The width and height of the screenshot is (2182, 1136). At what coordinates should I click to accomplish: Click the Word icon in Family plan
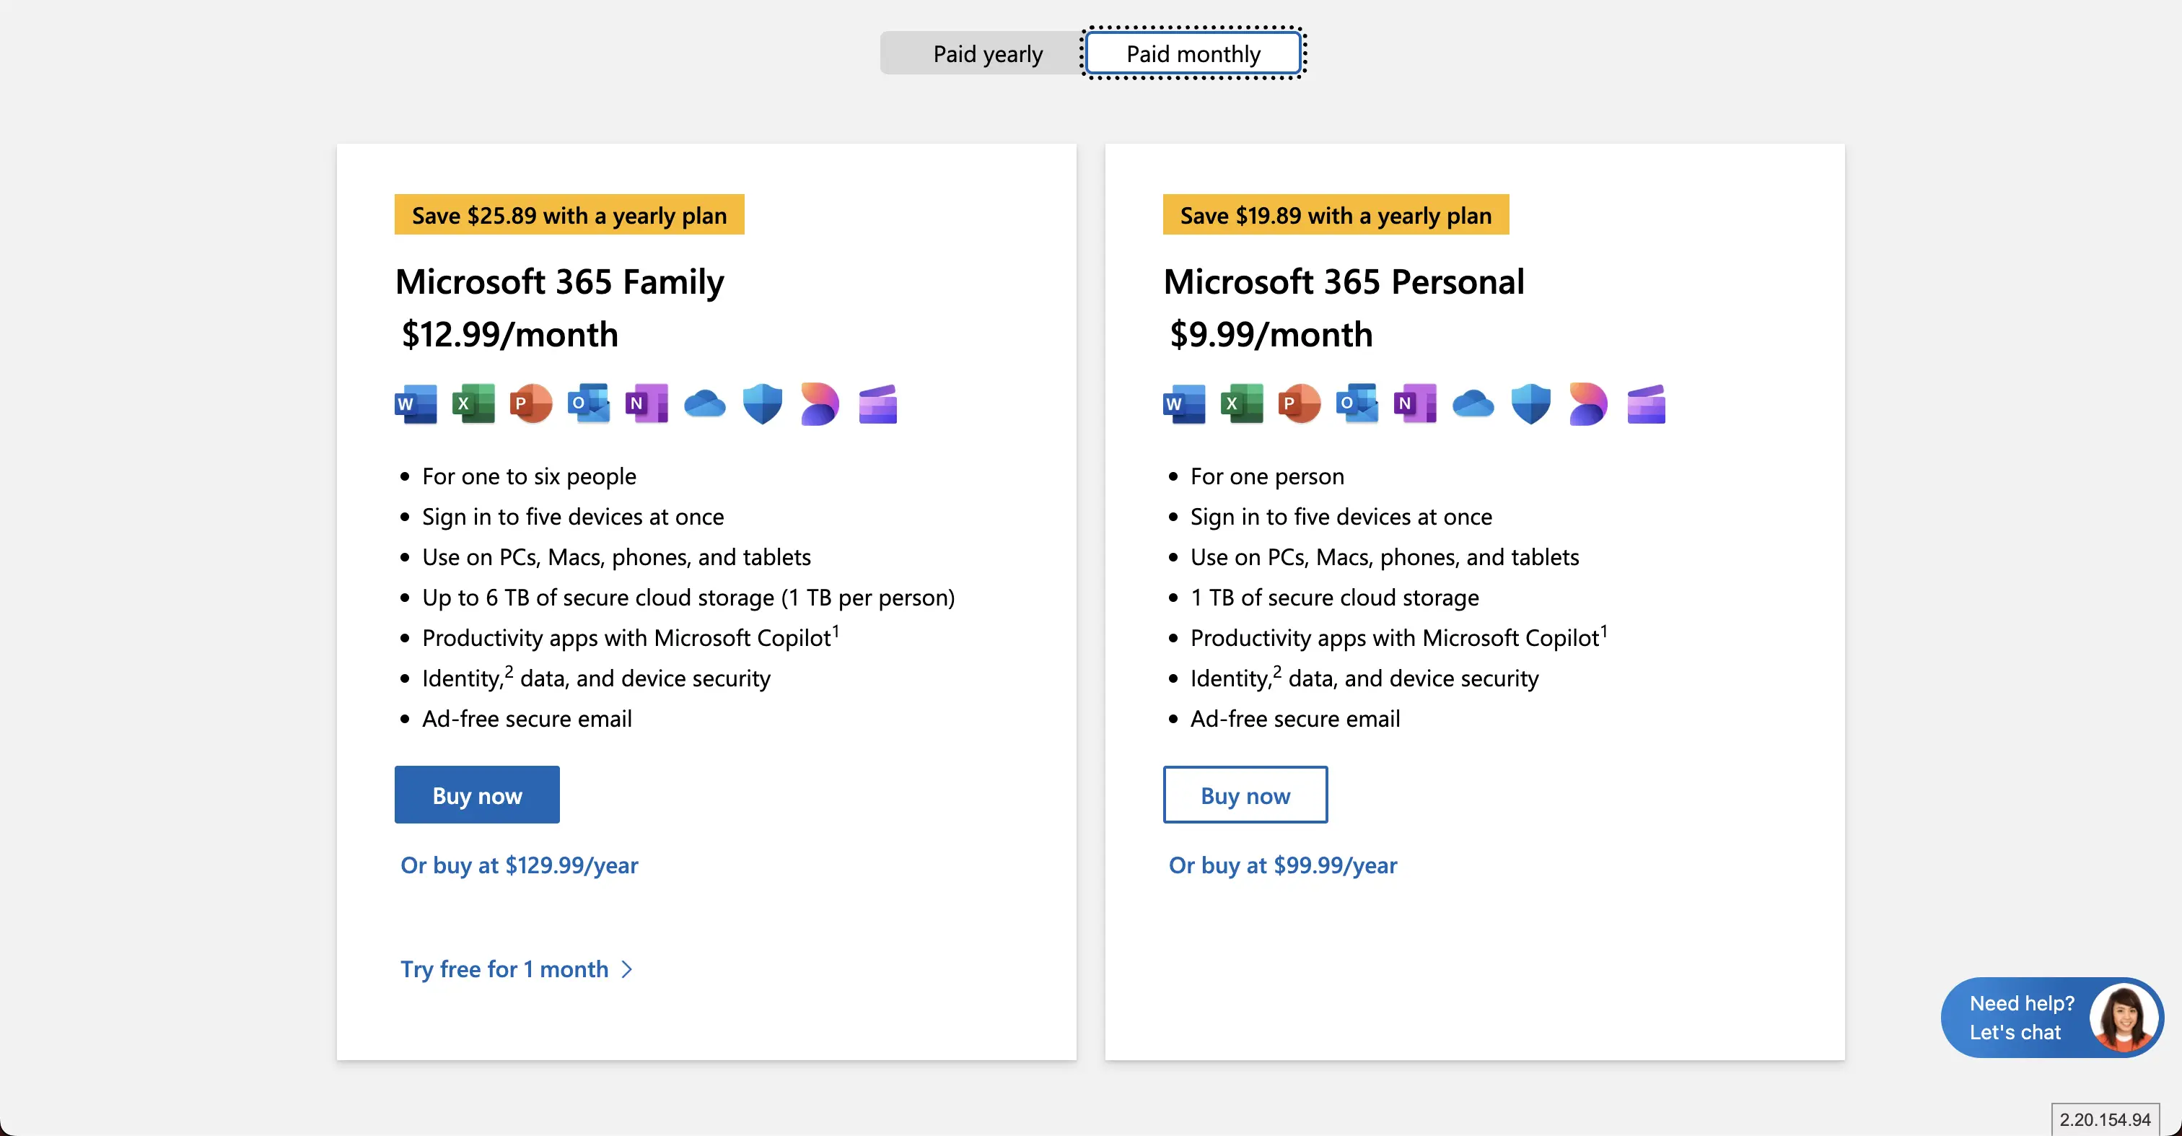[416, 404]
